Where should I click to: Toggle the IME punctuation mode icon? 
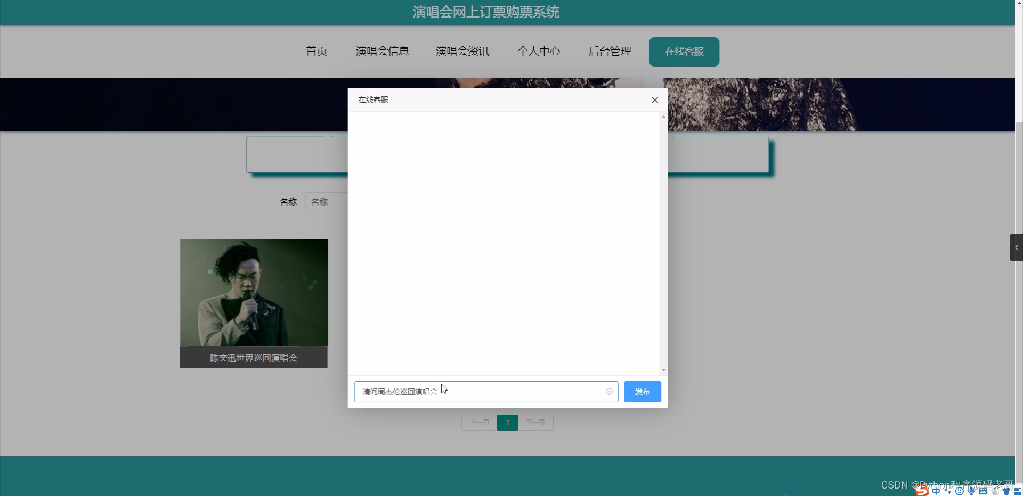[948, 491]
